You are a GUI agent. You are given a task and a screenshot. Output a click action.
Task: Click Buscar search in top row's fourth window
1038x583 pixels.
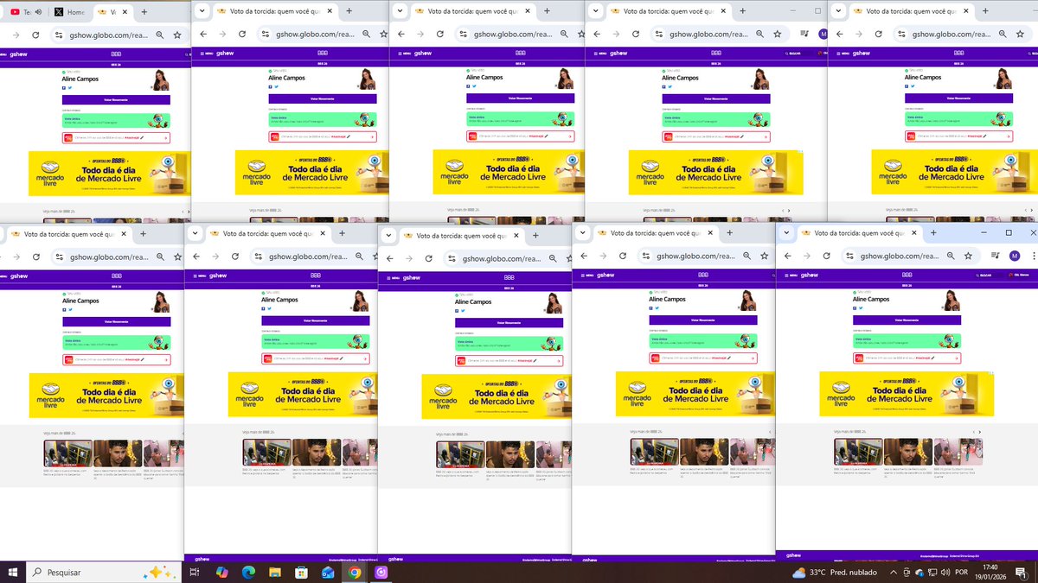[x=793, y=53]
